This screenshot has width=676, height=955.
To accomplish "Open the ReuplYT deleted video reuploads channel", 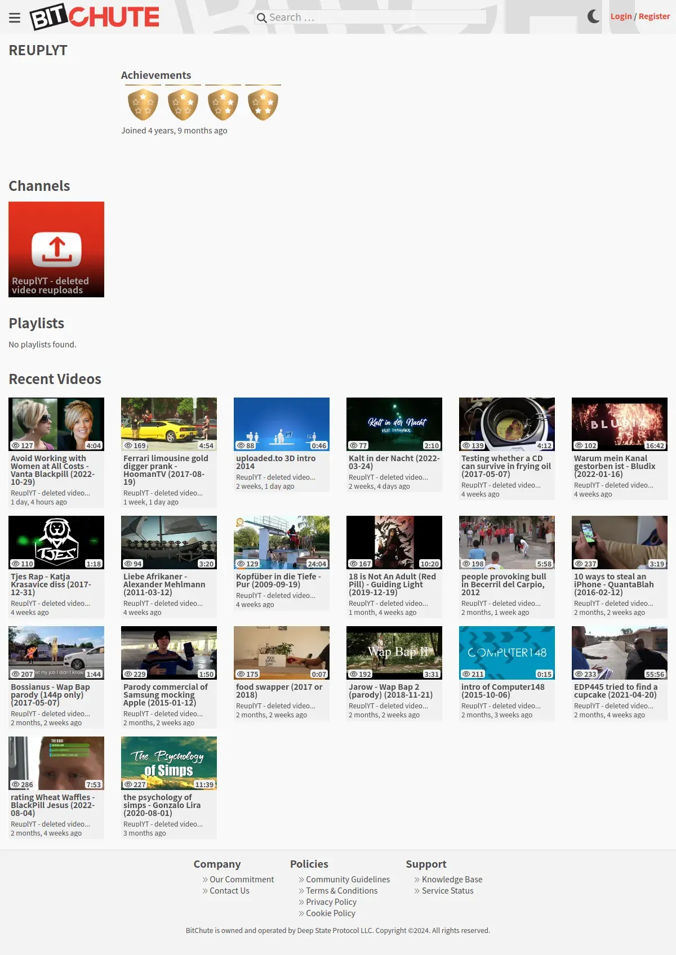I will (56, 249).
